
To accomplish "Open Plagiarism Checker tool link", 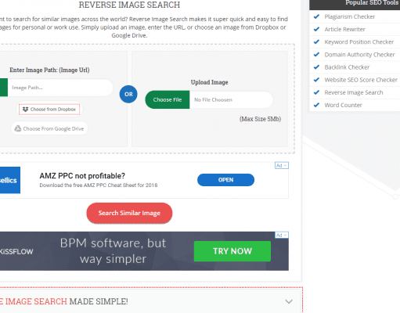I will pos(350,16).
